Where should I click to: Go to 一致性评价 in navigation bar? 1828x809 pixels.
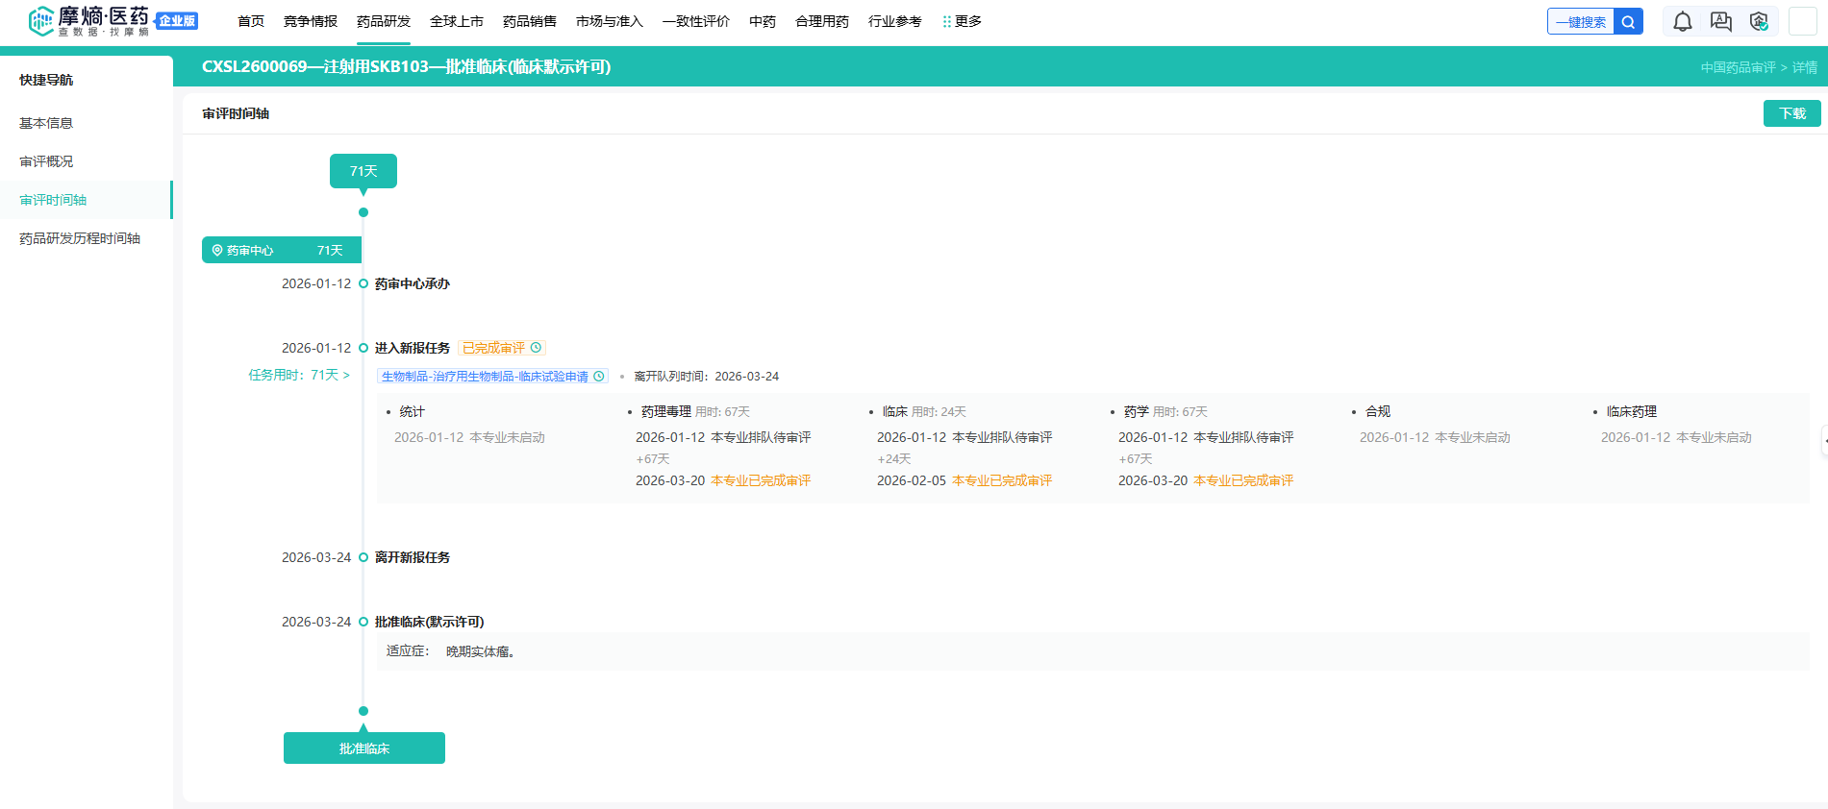pyautogui.click(x=695, y=21)
